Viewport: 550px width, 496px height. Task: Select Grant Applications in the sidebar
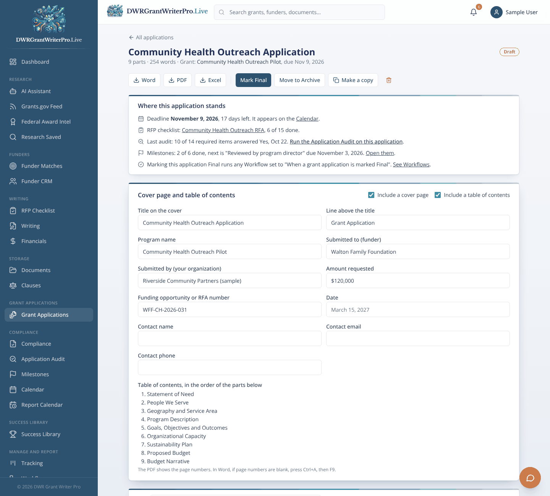(49, 315)
